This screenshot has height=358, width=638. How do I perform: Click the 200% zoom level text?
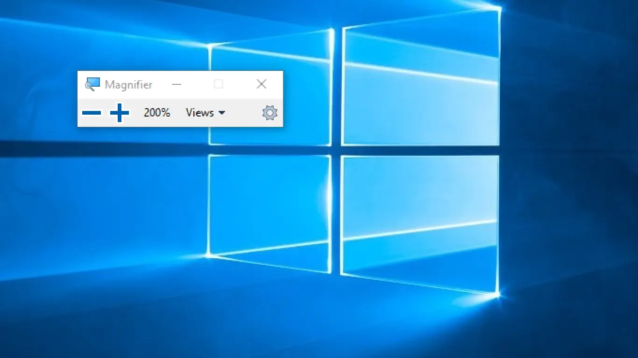click(157, 113)
